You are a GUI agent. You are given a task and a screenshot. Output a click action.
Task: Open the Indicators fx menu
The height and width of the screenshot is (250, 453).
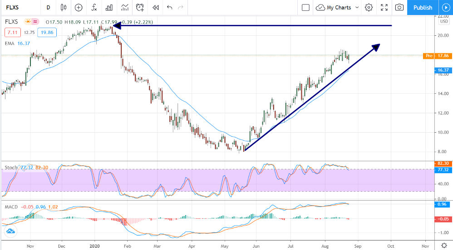[x=94, y=7]
